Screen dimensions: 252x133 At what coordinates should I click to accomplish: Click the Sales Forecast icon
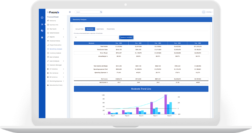[48, 33]
